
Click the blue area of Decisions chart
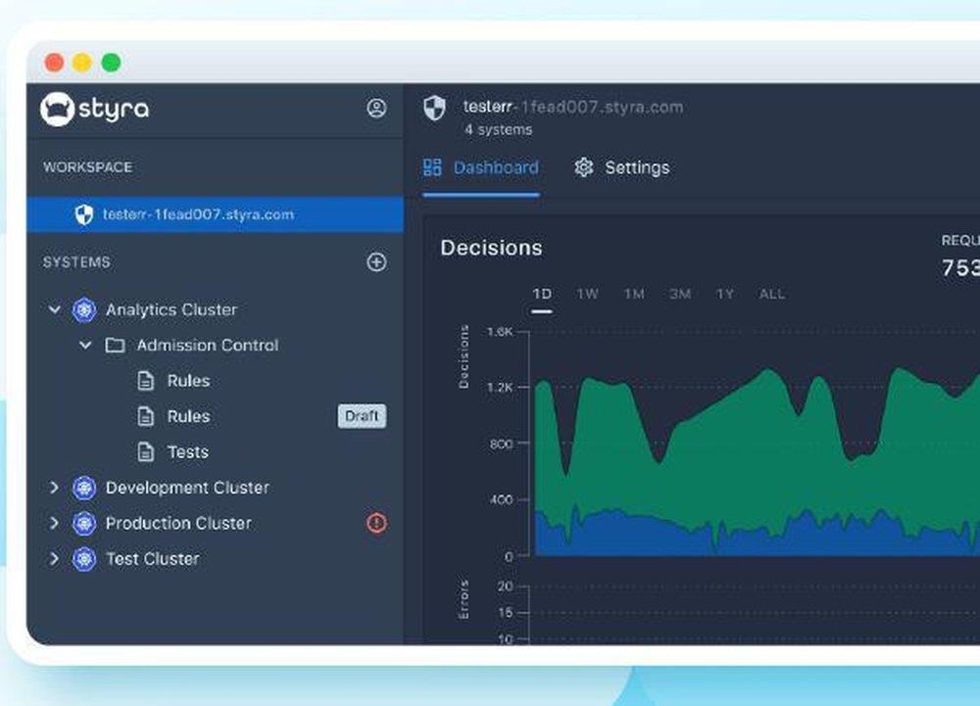pyautogui.click(x=631, y=537)
